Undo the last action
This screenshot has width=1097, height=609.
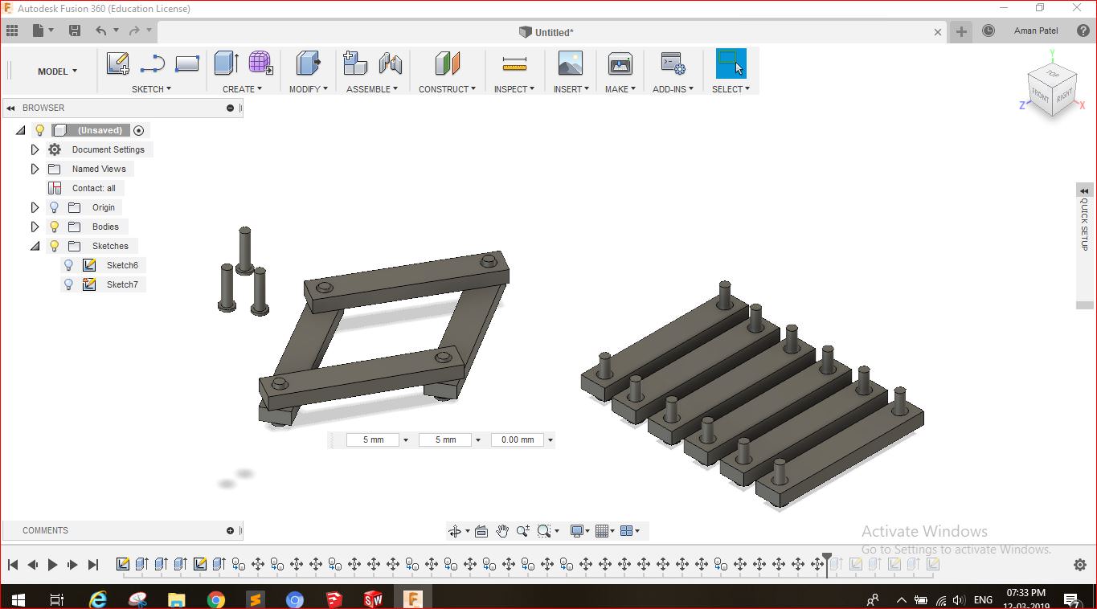(100, 31)
